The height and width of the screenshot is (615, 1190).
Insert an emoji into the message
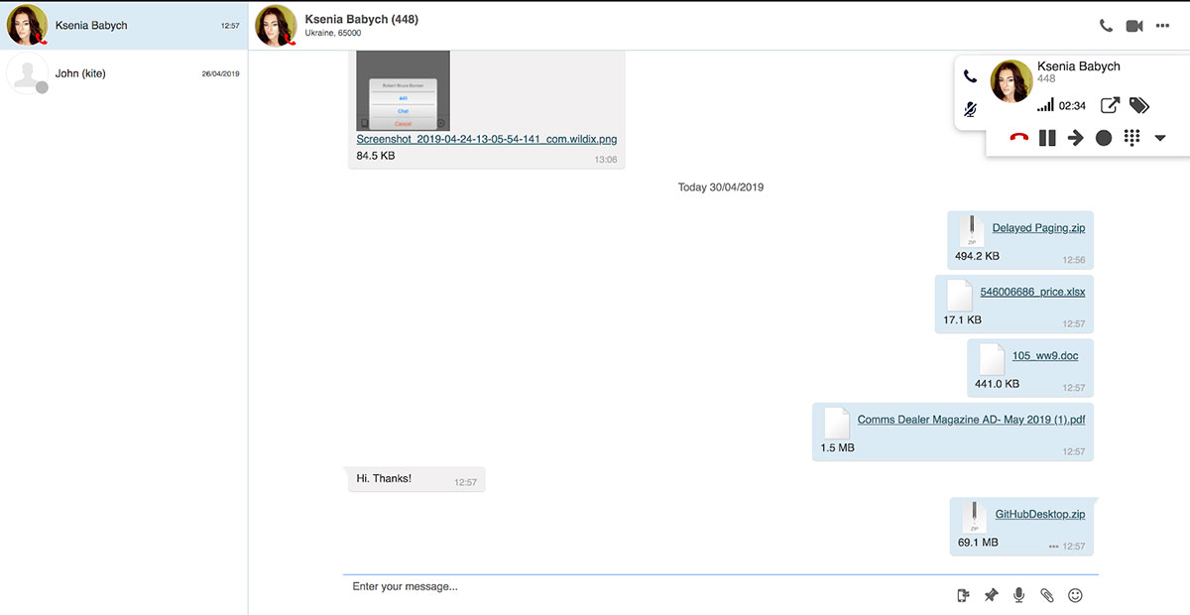1075,594
